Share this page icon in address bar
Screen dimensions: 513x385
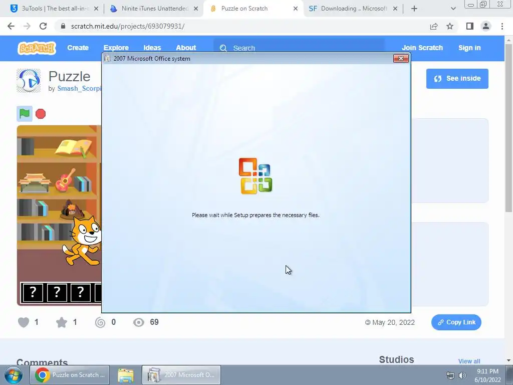coord(434,26)
